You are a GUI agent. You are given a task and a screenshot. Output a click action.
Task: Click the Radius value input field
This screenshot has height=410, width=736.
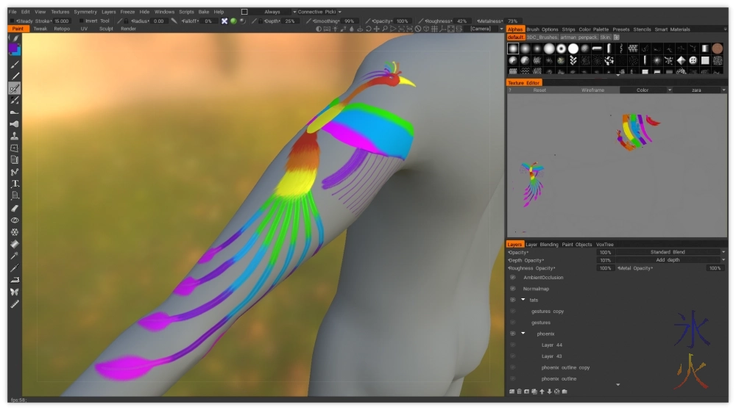coord(160,21)
